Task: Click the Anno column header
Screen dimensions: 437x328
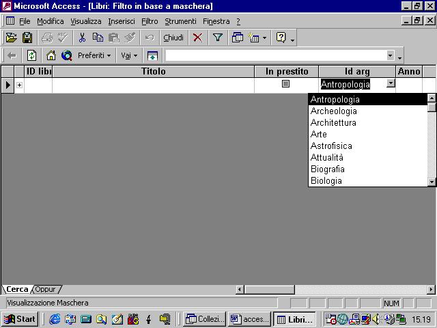Action: (x=409, y=71)
